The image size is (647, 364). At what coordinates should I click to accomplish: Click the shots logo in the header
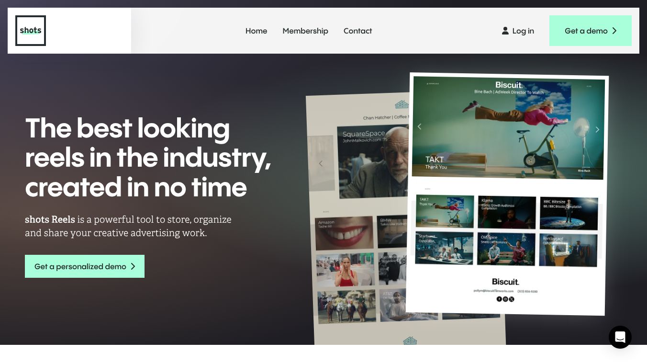tap(31, 31)
